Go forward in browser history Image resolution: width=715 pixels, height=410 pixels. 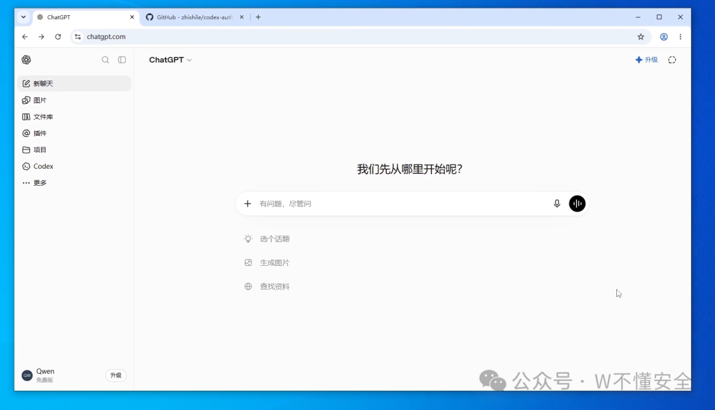pos(41,37)
